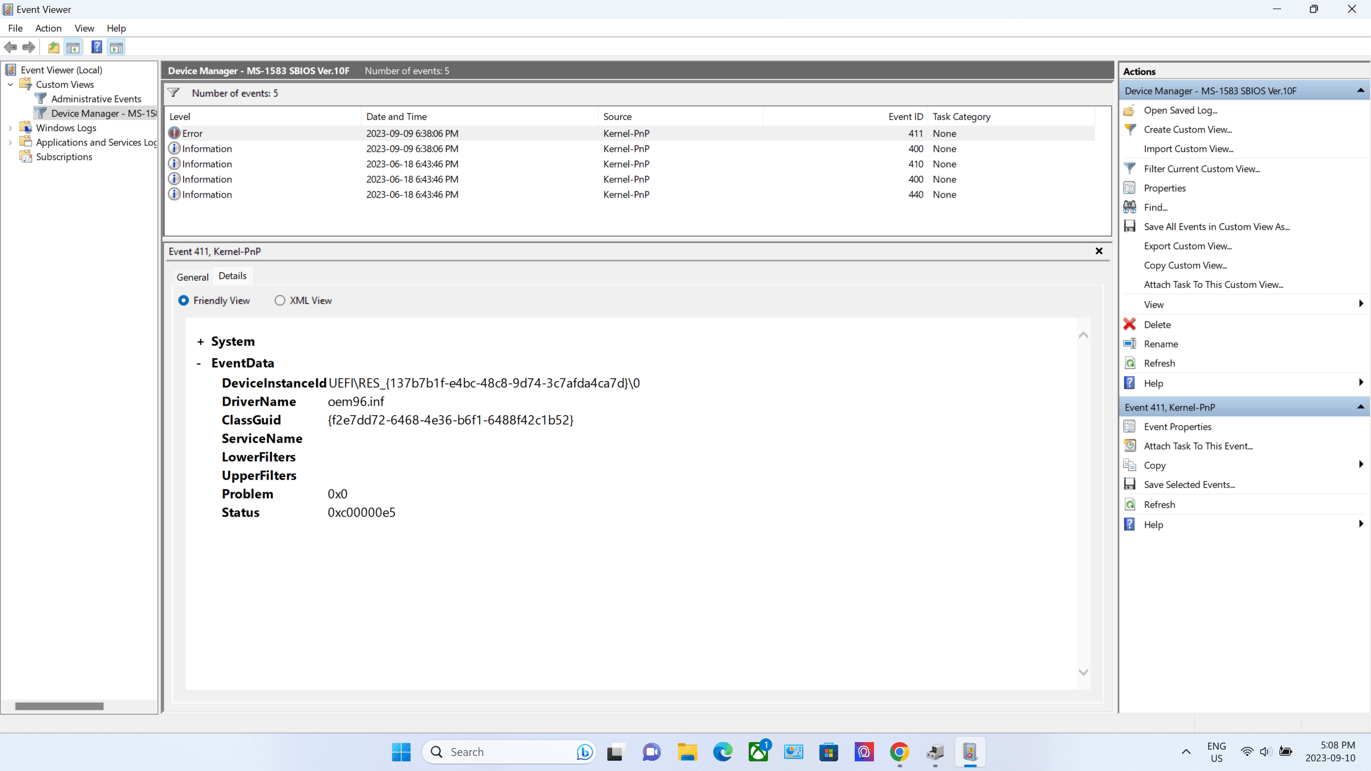Click the red Delete action icon

click(1129, 324)
